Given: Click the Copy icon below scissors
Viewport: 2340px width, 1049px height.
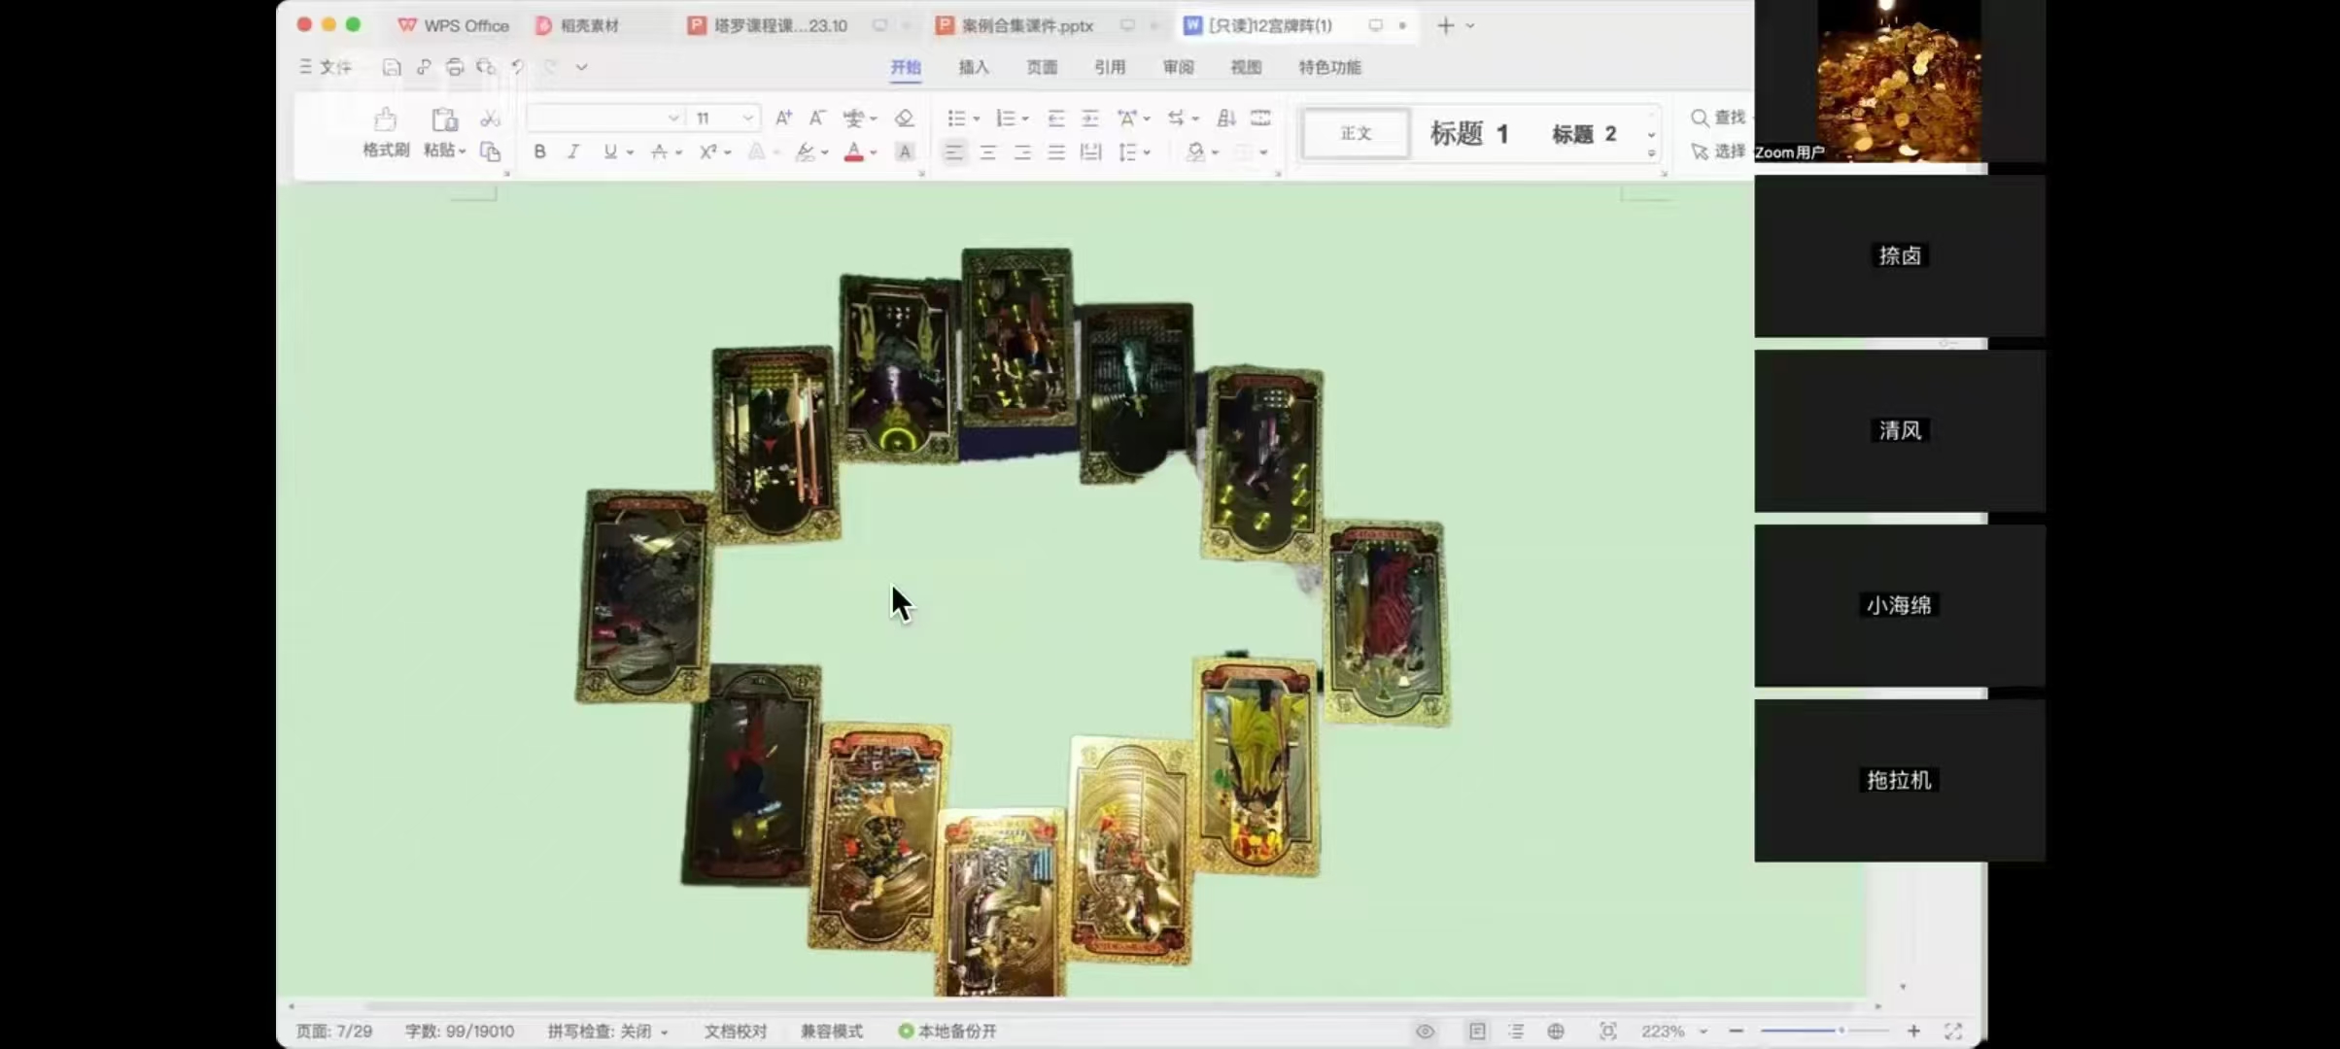Looking at the screenshot, I should [x=491, y=152].
